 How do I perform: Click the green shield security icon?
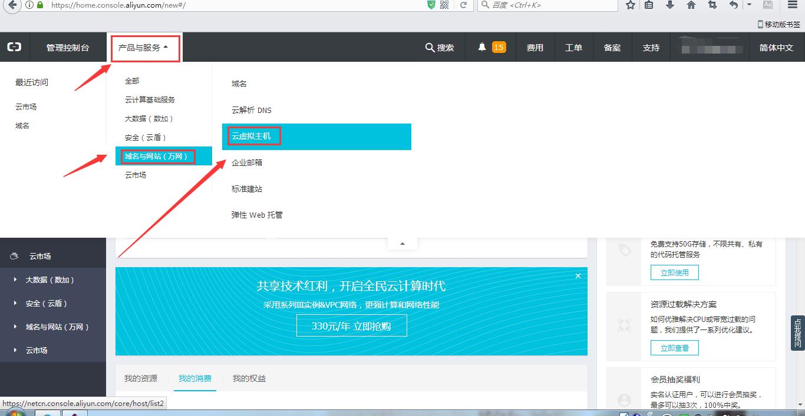[431, 5]
